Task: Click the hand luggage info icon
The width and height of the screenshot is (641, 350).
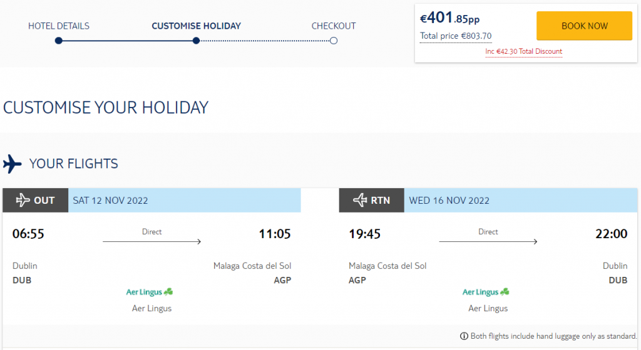Action: coord(464,336)
